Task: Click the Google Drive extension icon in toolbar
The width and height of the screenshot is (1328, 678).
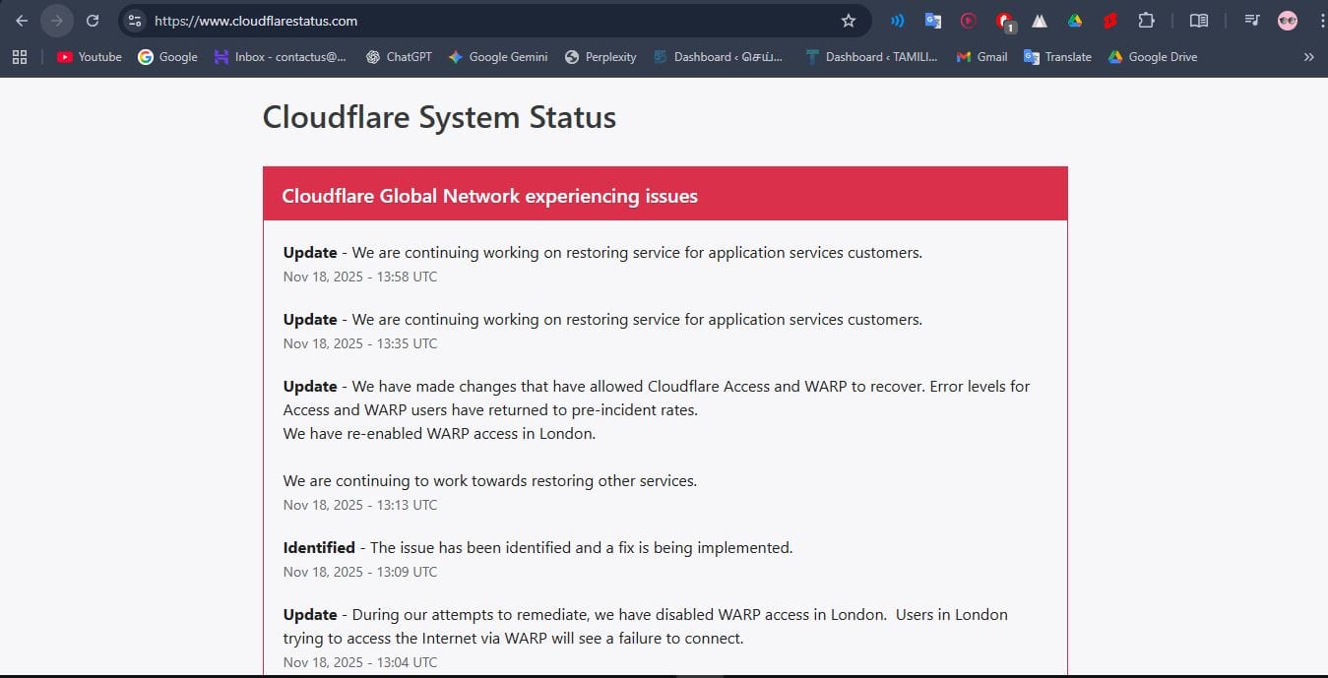Action: pos(1075,21)
